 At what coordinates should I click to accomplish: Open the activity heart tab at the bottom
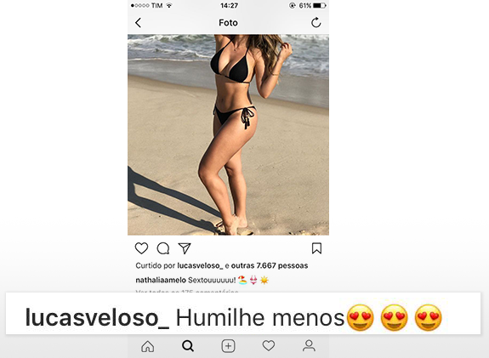[x=269, y=345]
